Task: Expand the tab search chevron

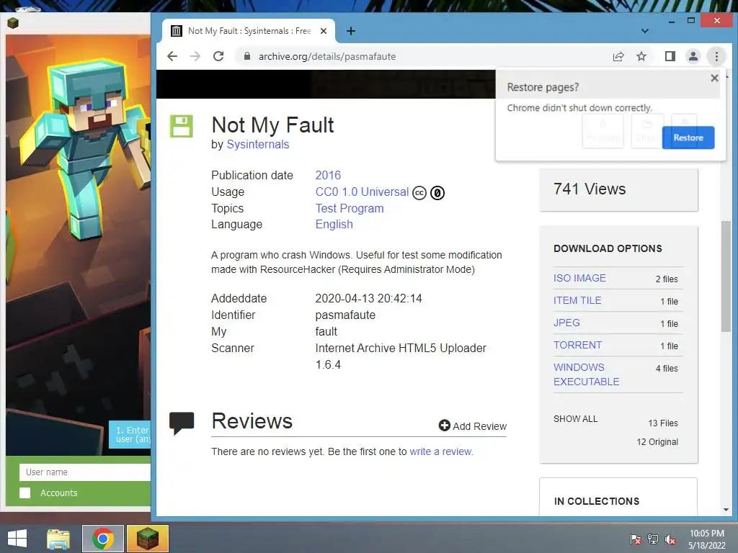Action: 645,31
